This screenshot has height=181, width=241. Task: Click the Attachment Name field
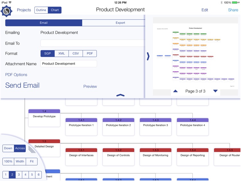(x=69, y=64)
